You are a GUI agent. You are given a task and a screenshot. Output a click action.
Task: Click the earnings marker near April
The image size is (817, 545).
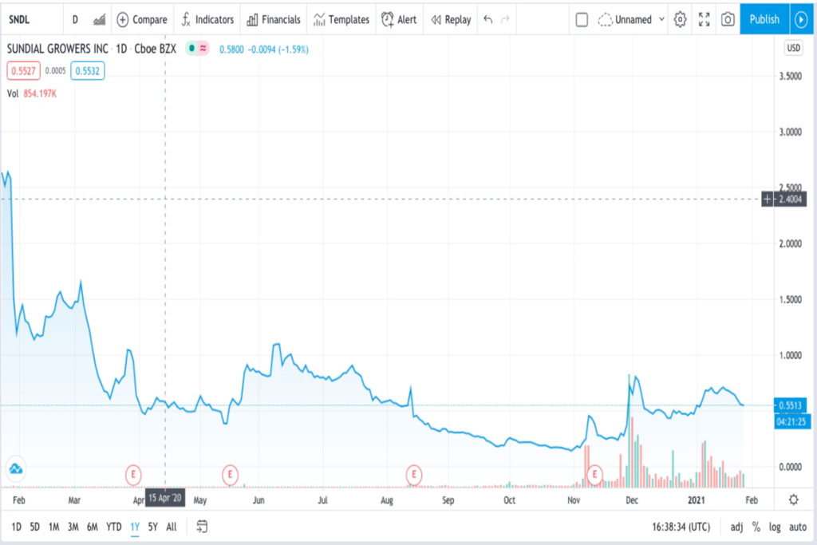click(133, 475)
